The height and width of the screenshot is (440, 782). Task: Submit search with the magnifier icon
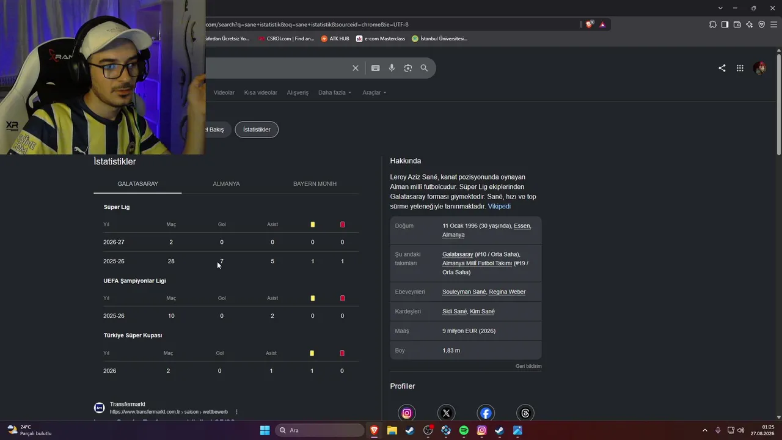pos(424,68)
